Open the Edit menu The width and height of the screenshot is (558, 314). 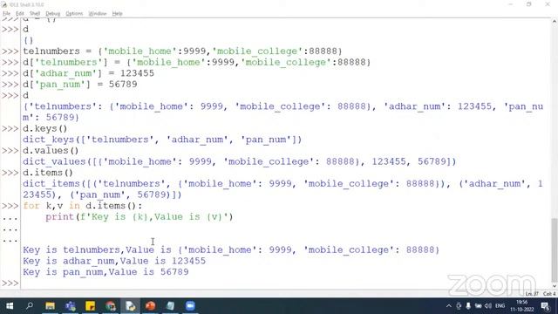pos(19,14)
